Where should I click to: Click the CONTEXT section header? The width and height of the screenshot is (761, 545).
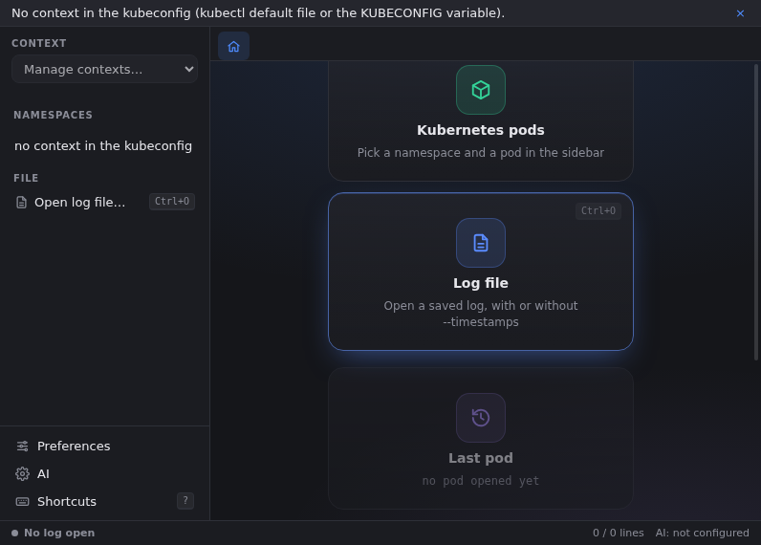pos(39,43)
